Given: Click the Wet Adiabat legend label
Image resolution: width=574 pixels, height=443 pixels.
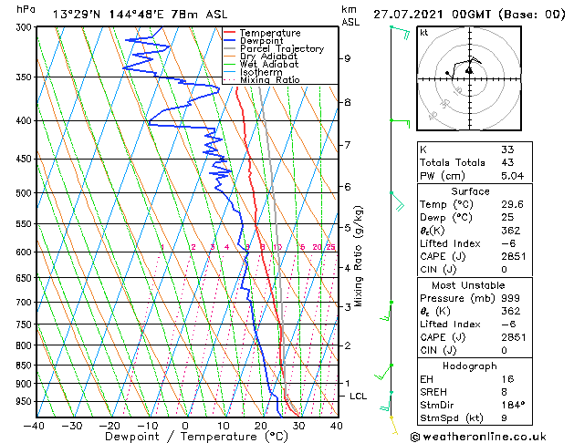Looking at the screenshot, I should click(269, 65).
